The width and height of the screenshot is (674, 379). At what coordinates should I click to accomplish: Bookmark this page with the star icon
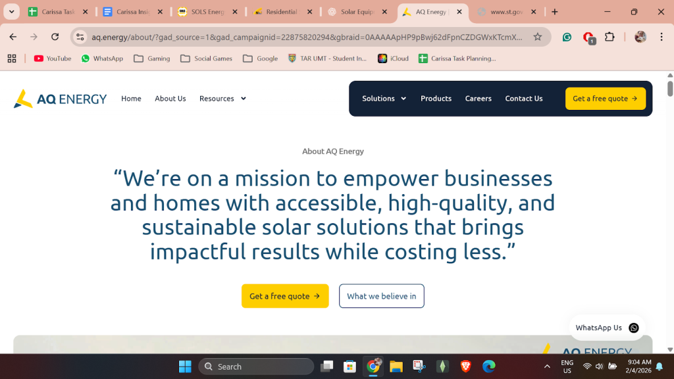[x=538, y=37]
